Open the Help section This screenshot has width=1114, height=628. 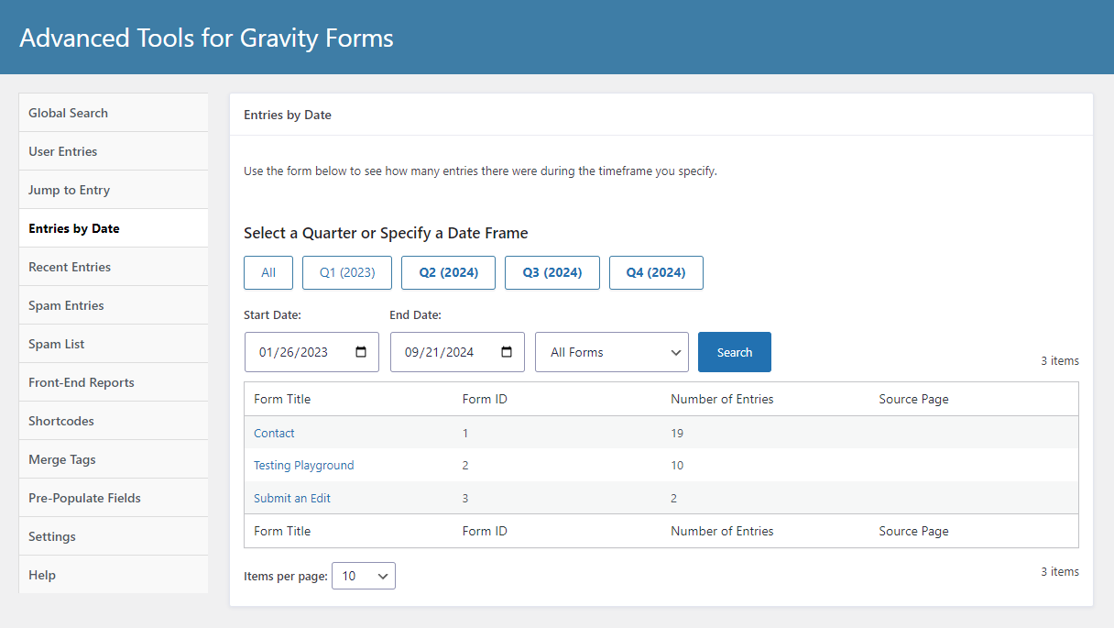[42, 574]
